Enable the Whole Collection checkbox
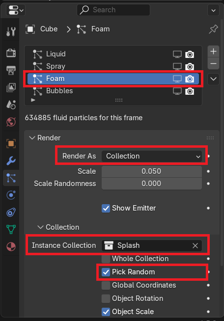The height and width of the screenshot is (321, 224). click(106, 259)
